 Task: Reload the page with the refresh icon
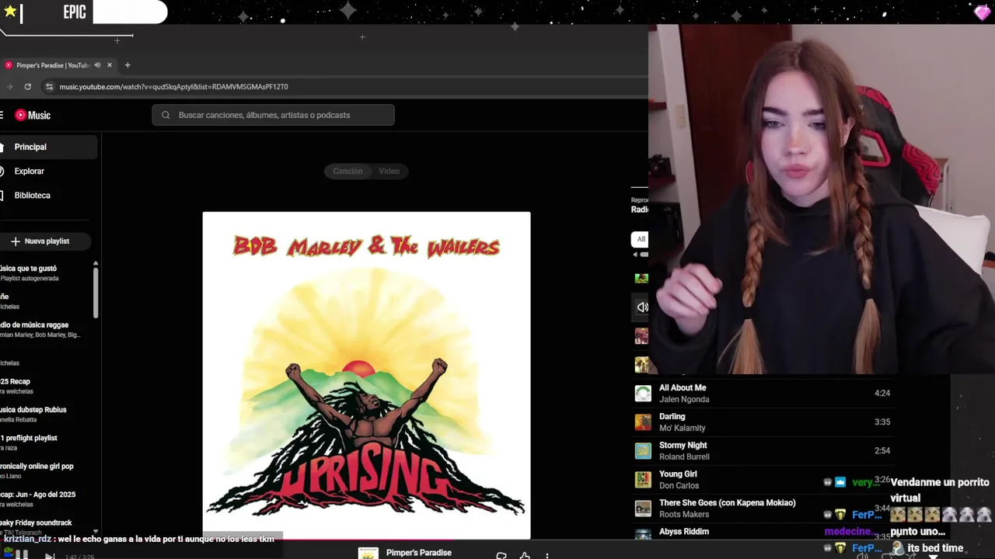(28, 87)
